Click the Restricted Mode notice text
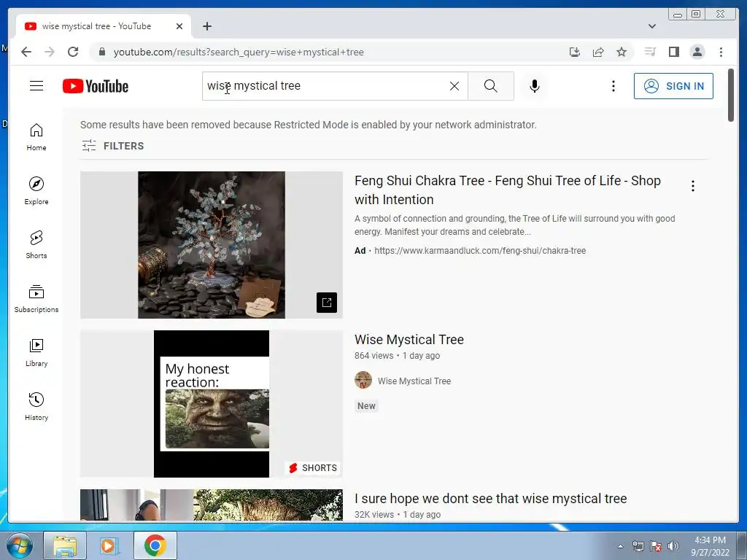Viewport: 747px width, 560px height. [x=309, y=125]
